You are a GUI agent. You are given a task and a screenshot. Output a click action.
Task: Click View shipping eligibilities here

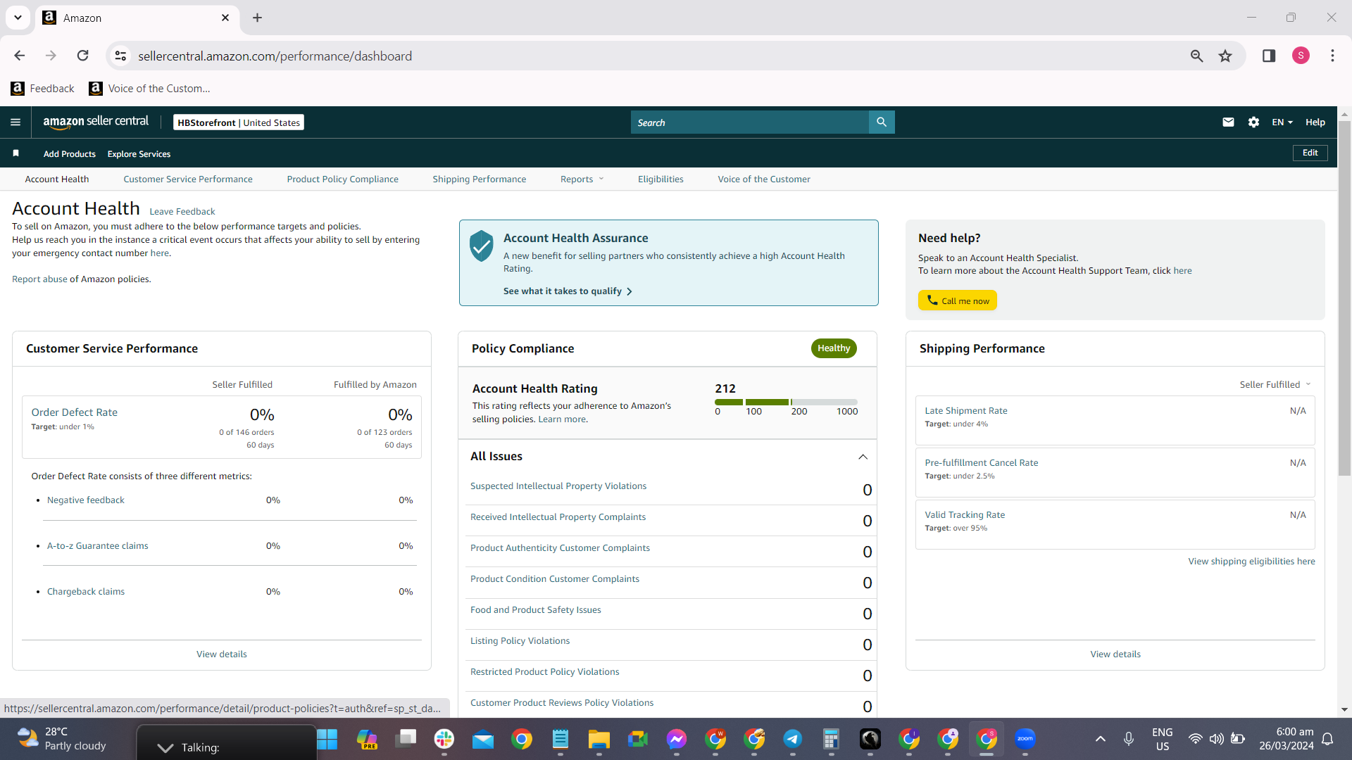pyautogui.click(x=1251, y=562)
